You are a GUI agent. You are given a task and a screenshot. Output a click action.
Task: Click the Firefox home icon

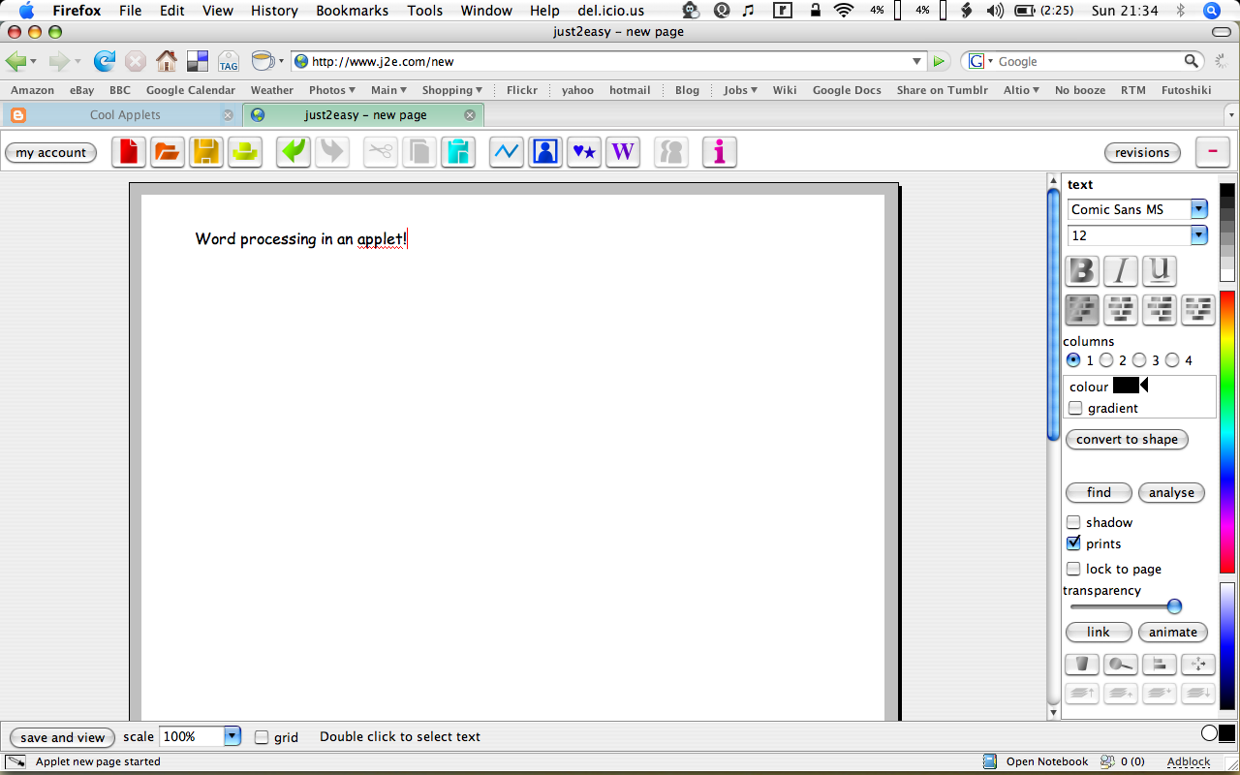[167, 61]
